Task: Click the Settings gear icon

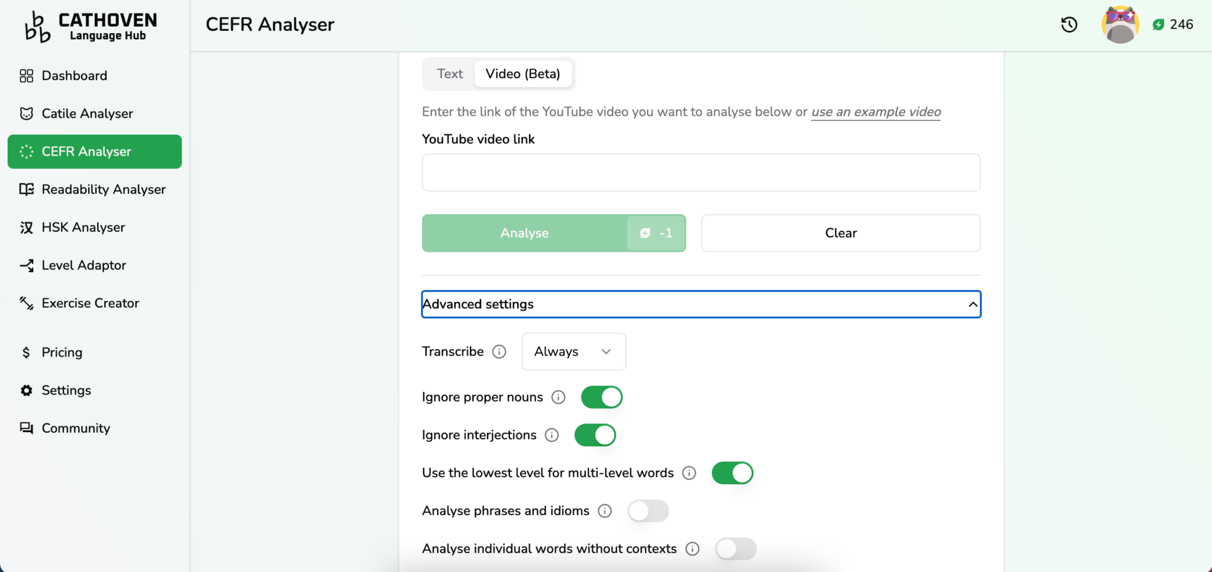Action: pyautogui.click(x=26, y=390)
